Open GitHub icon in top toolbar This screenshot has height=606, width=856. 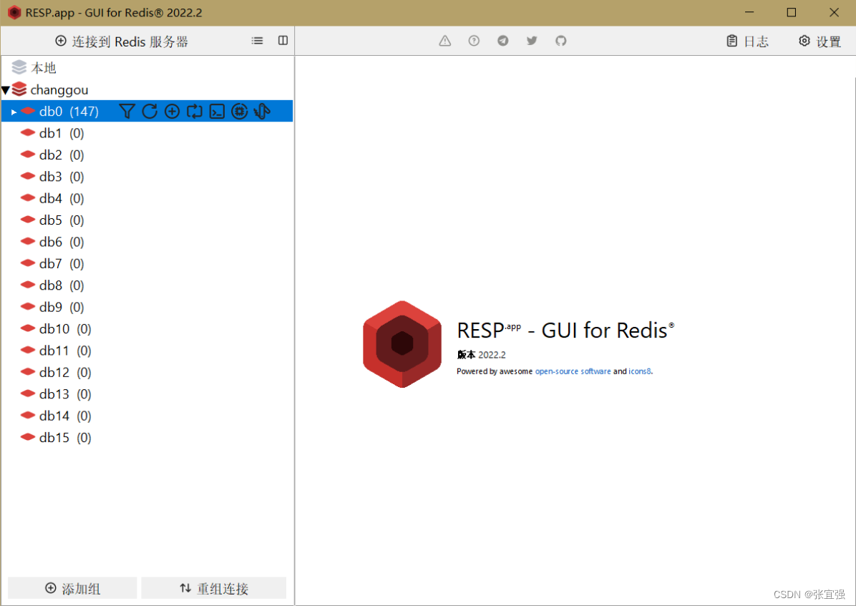point(560,41)
